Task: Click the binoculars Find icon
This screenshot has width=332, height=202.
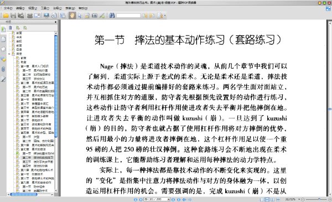Action: pos(112,15)
